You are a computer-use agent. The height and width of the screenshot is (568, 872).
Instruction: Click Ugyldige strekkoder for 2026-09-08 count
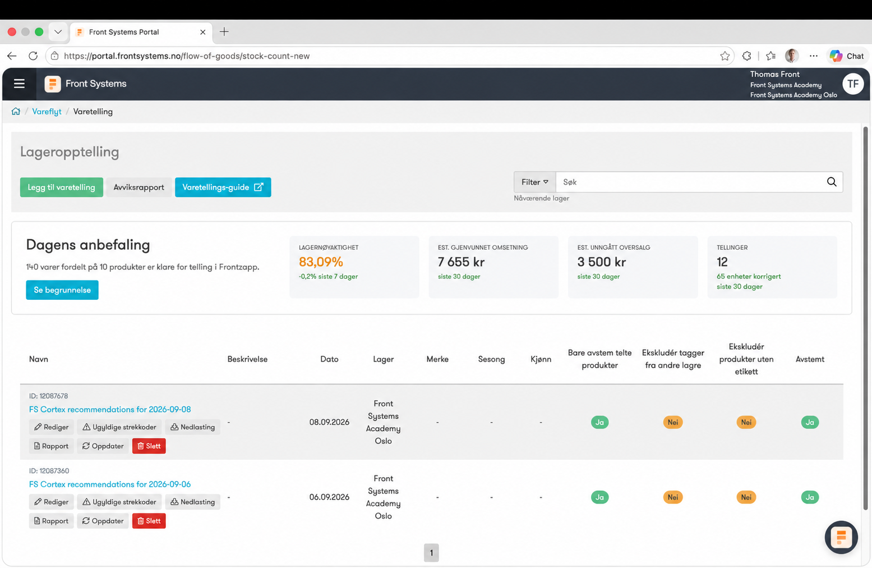119,427
